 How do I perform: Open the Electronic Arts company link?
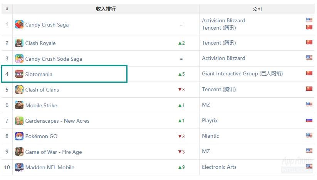(x=219, y=167)
